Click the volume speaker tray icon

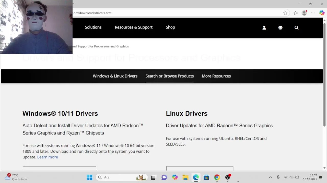pos(291,177)
